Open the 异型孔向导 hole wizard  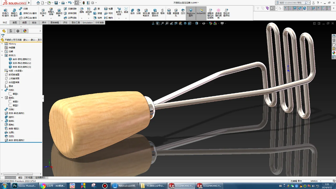pyautogui.click(x=51, y=12)
